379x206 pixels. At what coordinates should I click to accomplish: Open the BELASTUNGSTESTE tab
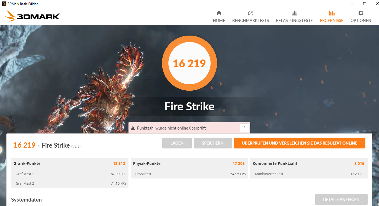tap(294, 17)
